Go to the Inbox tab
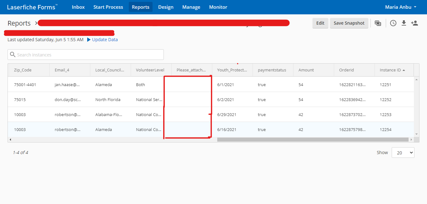This screenshot has width=427, height=204. coord(78,7)
